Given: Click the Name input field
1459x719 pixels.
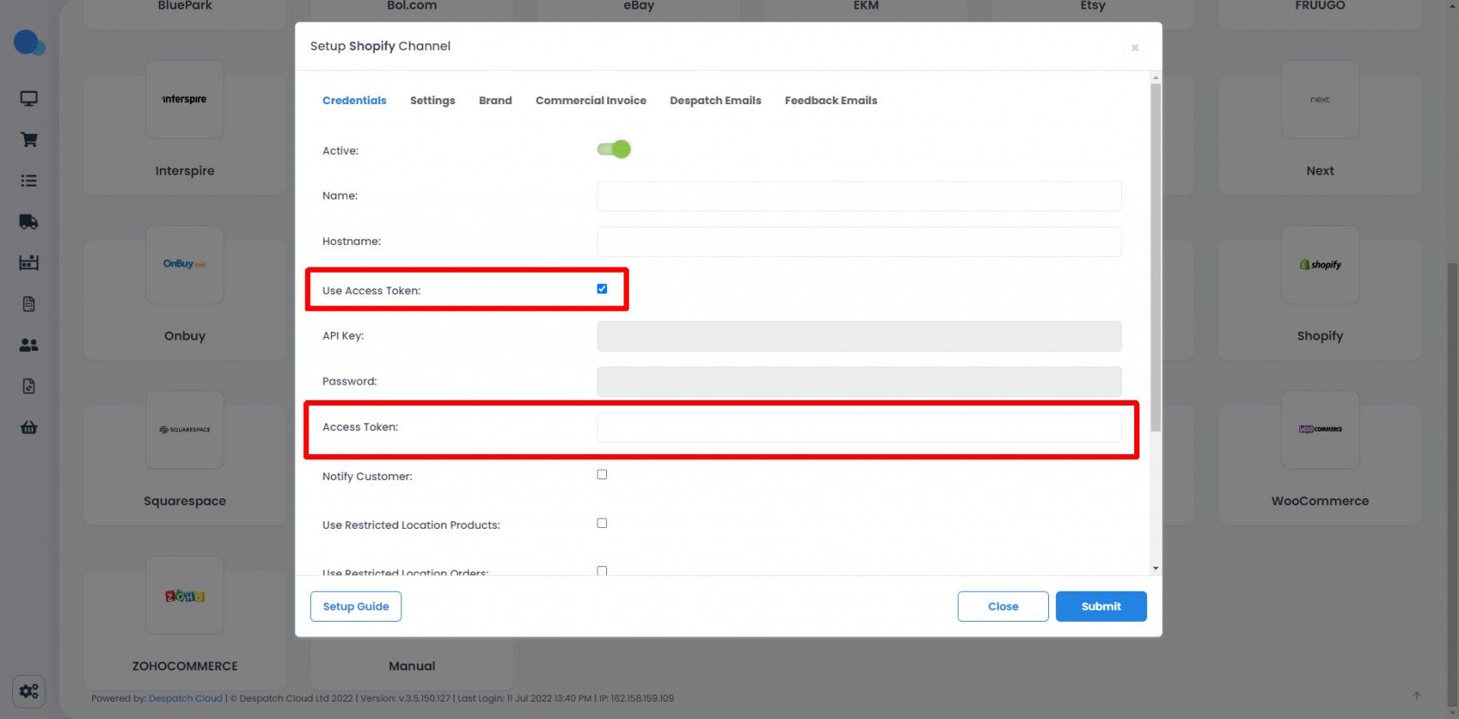Looking at the screenshot, I should [859, 196].
